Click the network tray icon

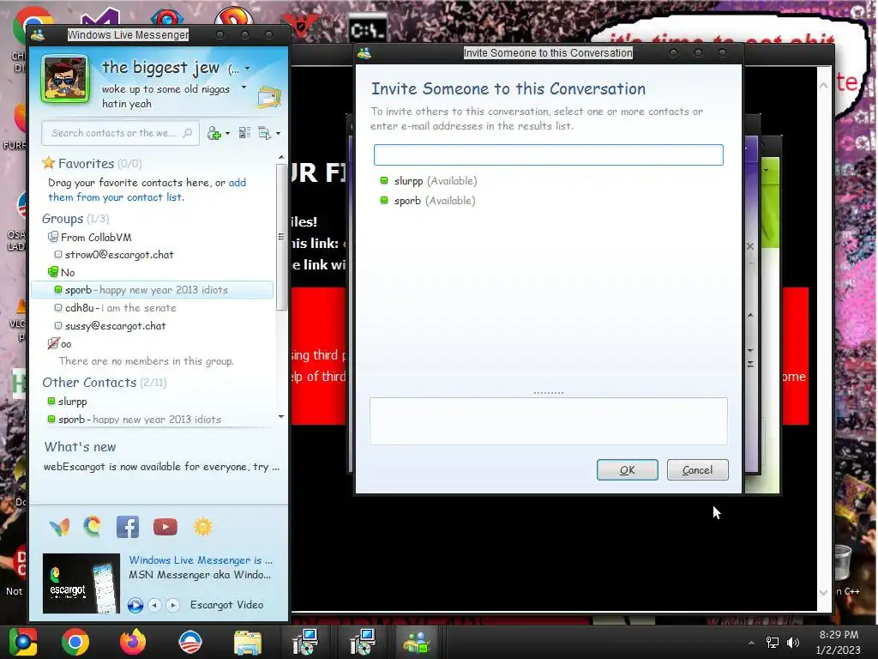point(773,642)
